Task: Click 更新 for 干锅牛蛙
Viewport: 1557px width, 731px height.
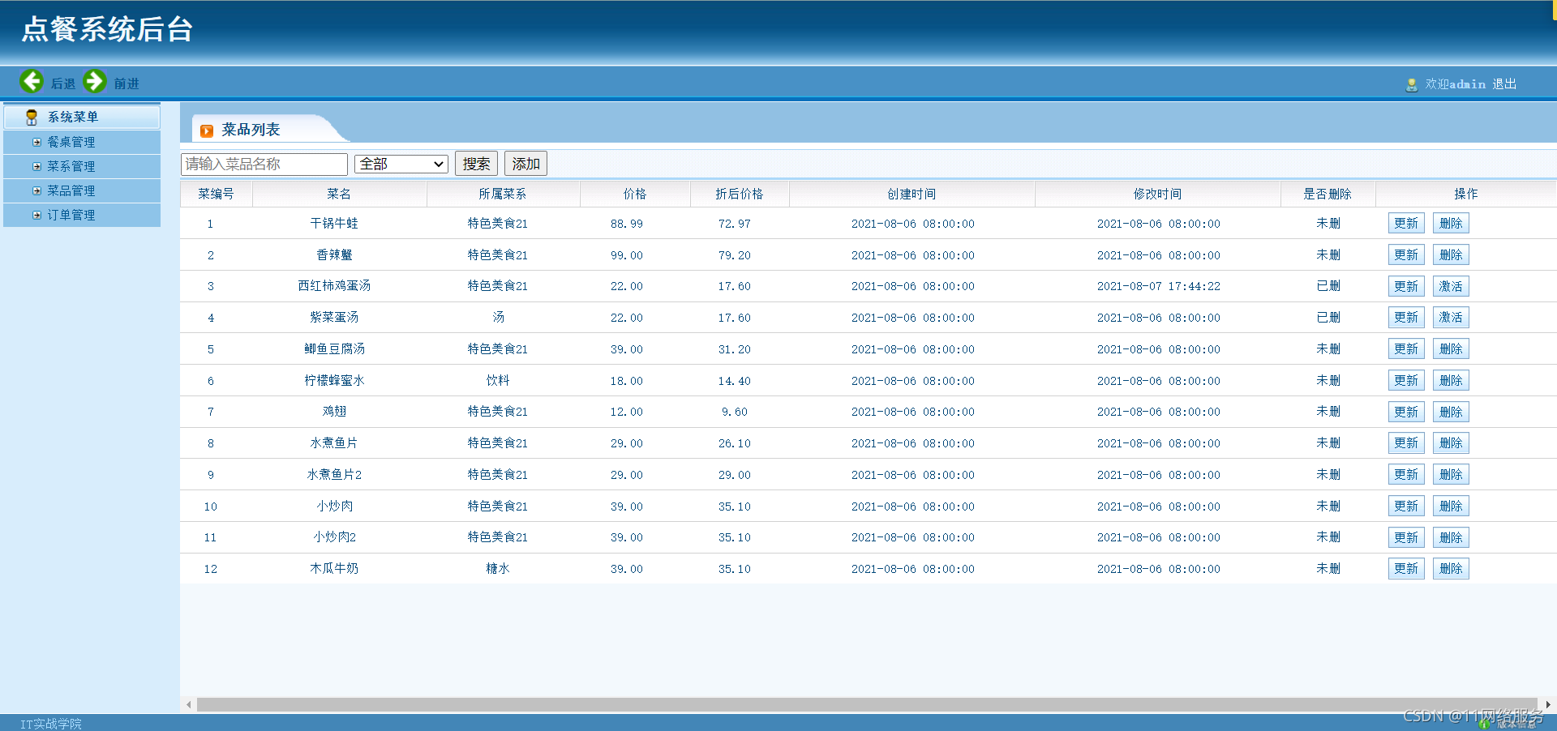Action: 1406,224
